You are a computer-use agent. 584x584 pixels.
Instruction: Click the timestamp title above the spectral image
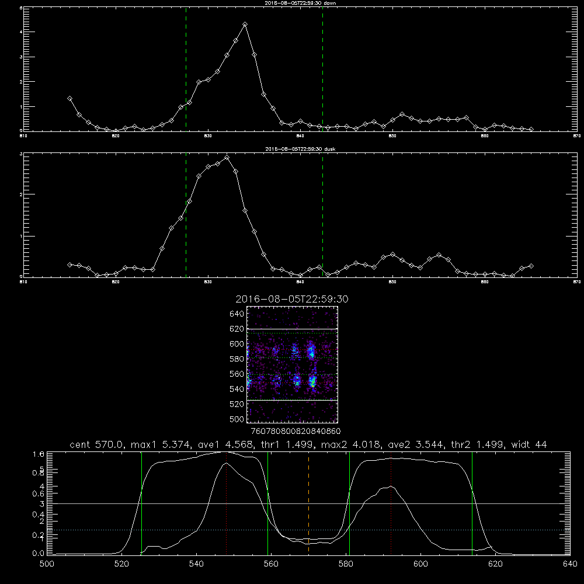point(292,299)
